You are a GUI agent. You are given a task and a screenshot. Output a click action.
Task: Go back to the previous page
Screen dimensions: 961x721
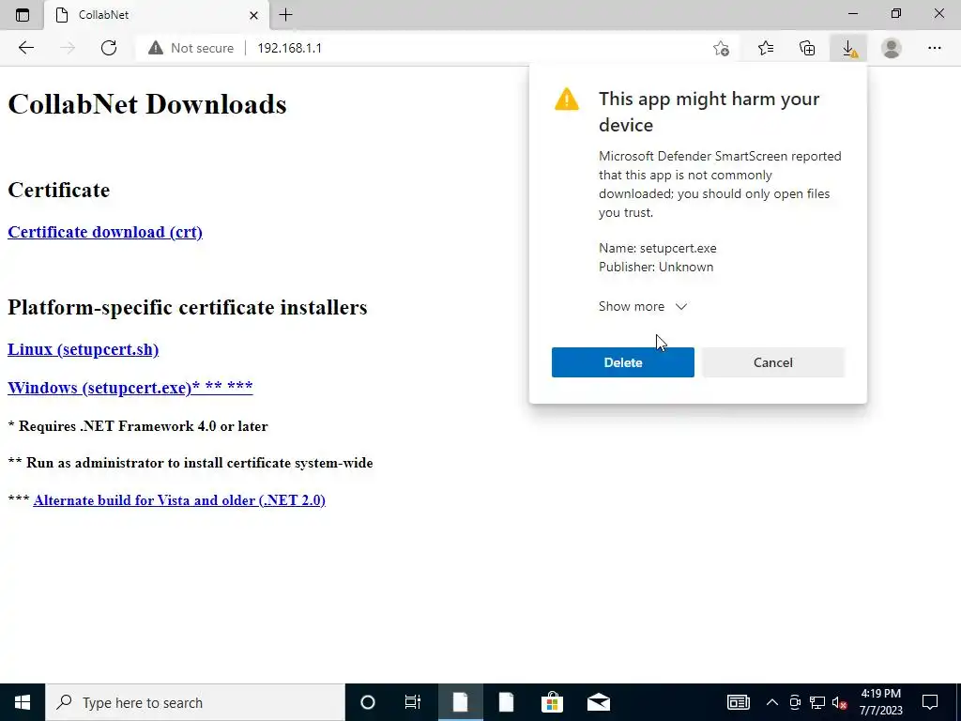(25, 48)
